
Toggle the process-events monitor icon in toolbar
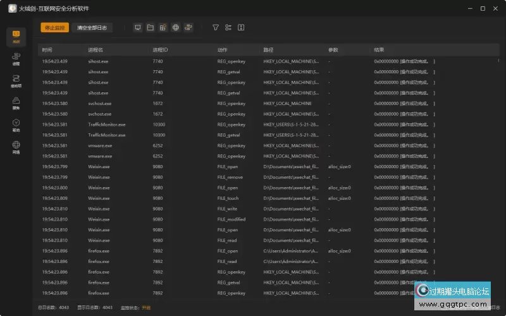click(138, 28)
